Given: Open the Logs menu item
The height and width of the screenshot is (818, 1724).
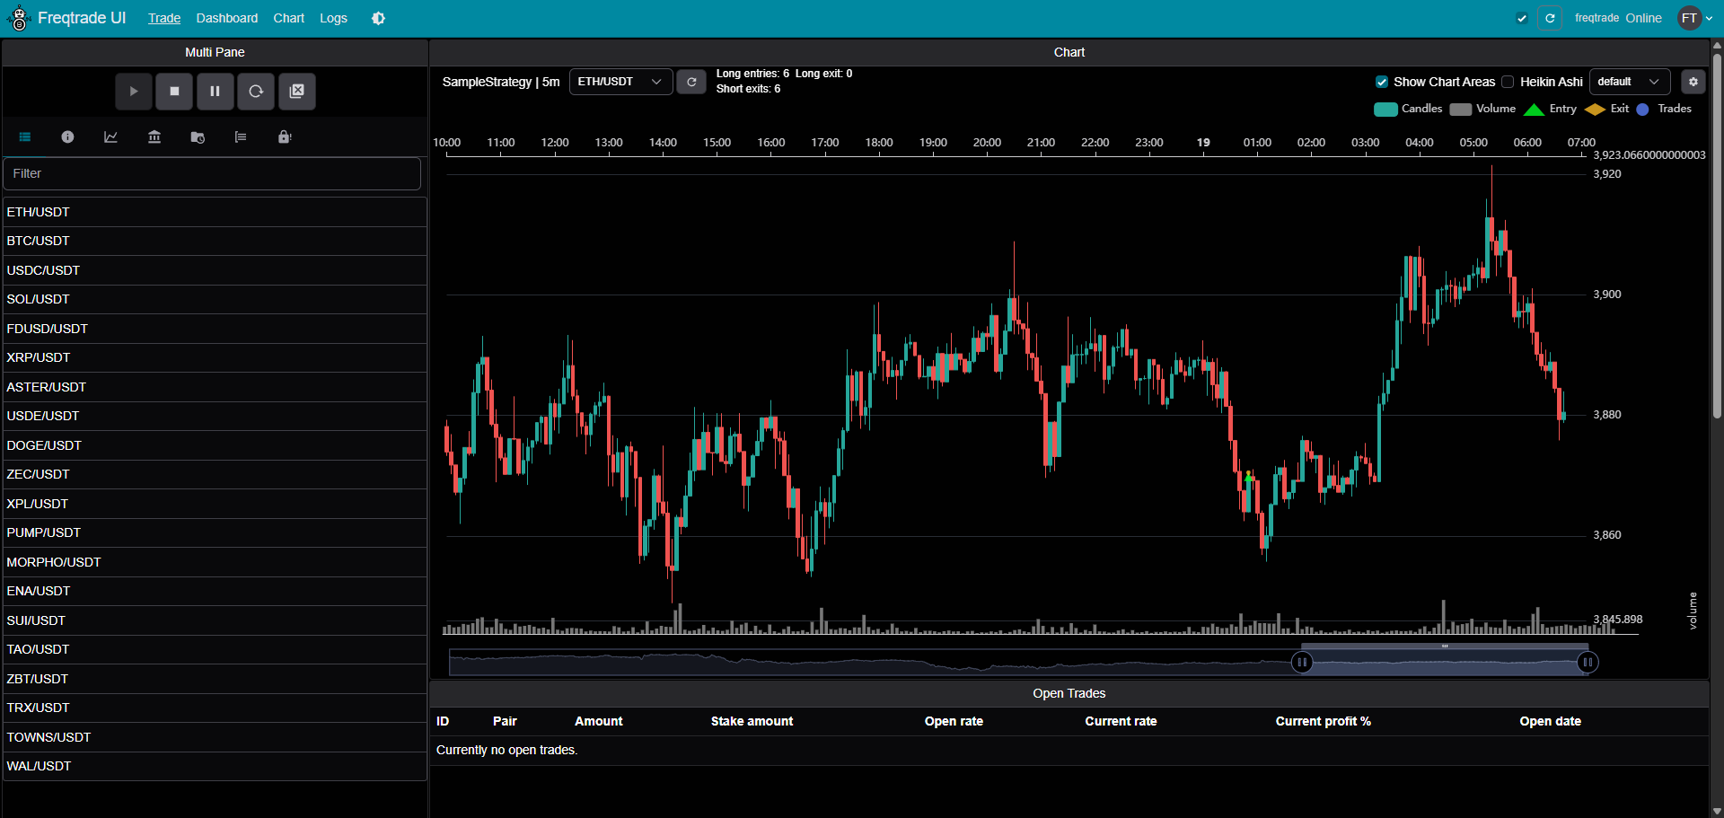Looking at the screenshot, I should pyautogui.click(x=333, y=18).
